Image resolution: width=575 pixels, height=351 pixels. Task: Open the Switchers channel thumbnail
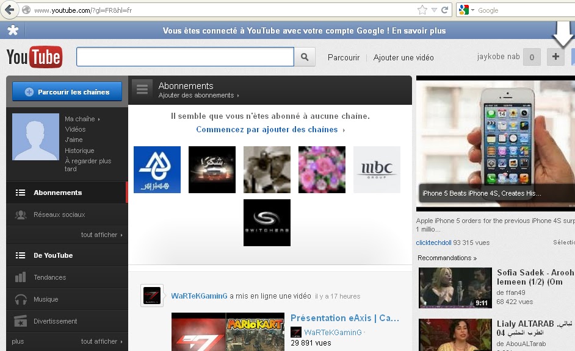pyautogui.click(x=267, y=222)
